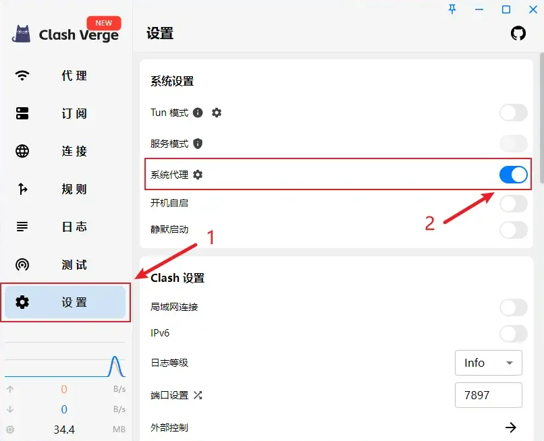
Task: Click the Clash Verge cat logo
Action: (x=22, y=34)
